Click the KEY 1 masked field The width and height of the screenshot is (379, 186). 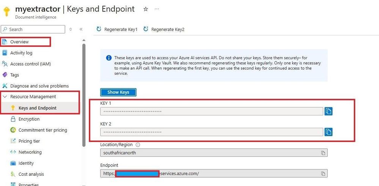click(x=212, y=111)
